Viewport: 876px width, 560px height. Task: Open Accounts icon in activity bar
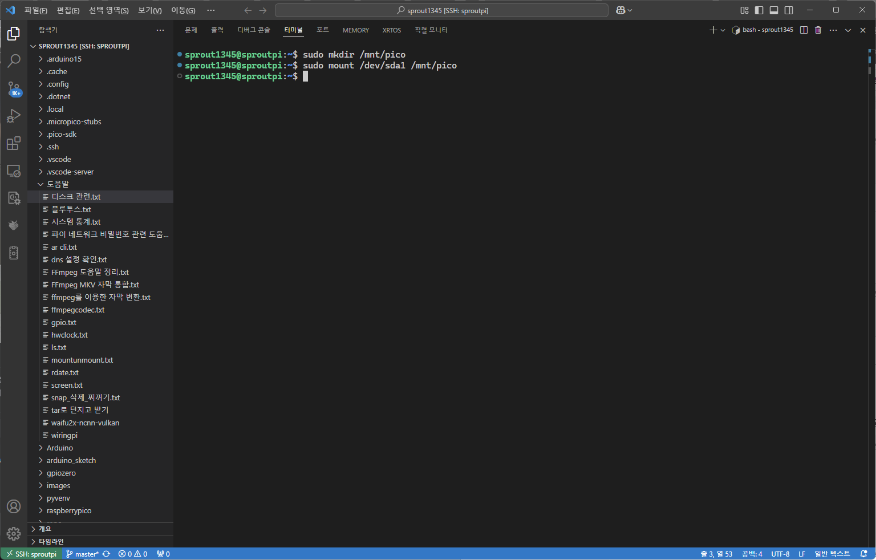tap(14, 506)
